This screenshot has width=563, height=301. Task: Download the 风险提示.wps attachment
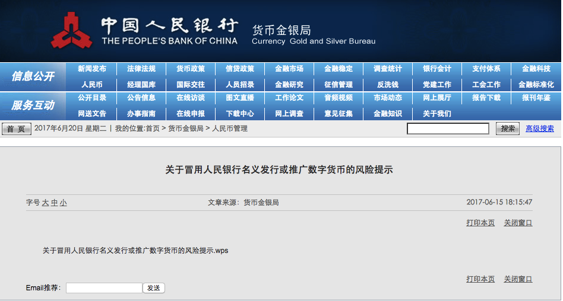coord(135,251)
